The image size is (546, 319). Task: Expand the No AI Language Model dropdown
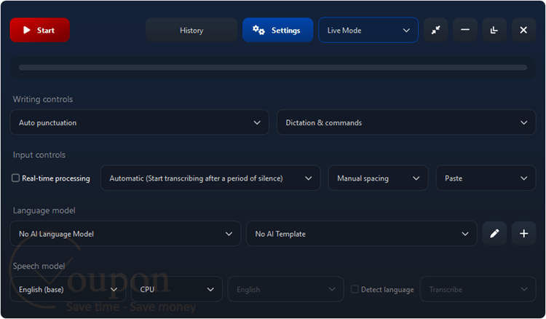pos(125,234)
